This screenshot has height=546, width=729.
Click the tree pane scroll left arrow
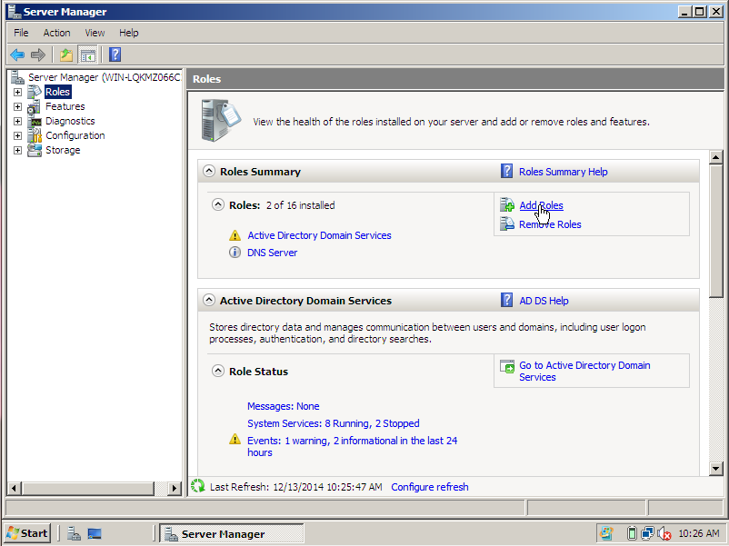[14, 489]
